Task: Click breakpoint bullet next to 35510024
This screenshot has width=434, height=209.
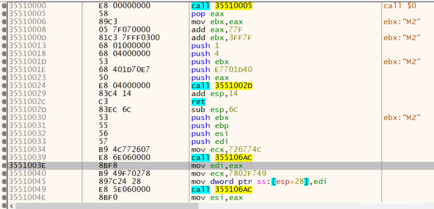Action: pyautogui.click(x=4, y=86)
